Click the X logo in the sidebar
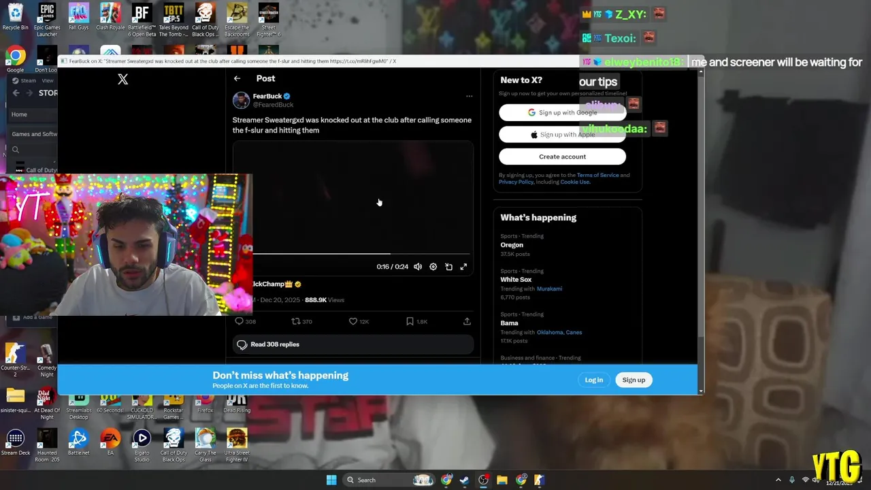Image resolution: width=871 pixels, height=490 pixels. tap(122, 79)
